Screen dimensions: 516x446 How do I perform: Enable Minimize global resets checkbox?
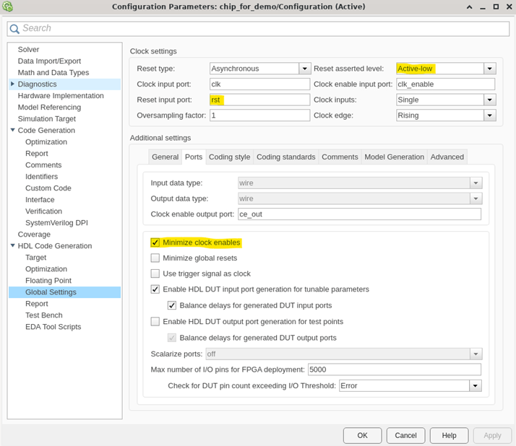155,258
